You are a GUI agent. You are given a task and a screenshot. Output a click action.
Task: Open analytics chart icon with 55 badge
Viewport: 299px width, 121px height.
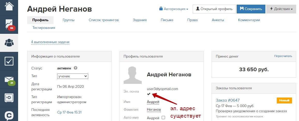(x=9, y=25)
